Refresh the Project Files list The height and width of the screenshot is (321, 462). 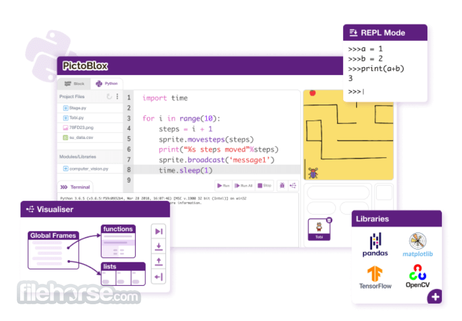tap(109, 97)
